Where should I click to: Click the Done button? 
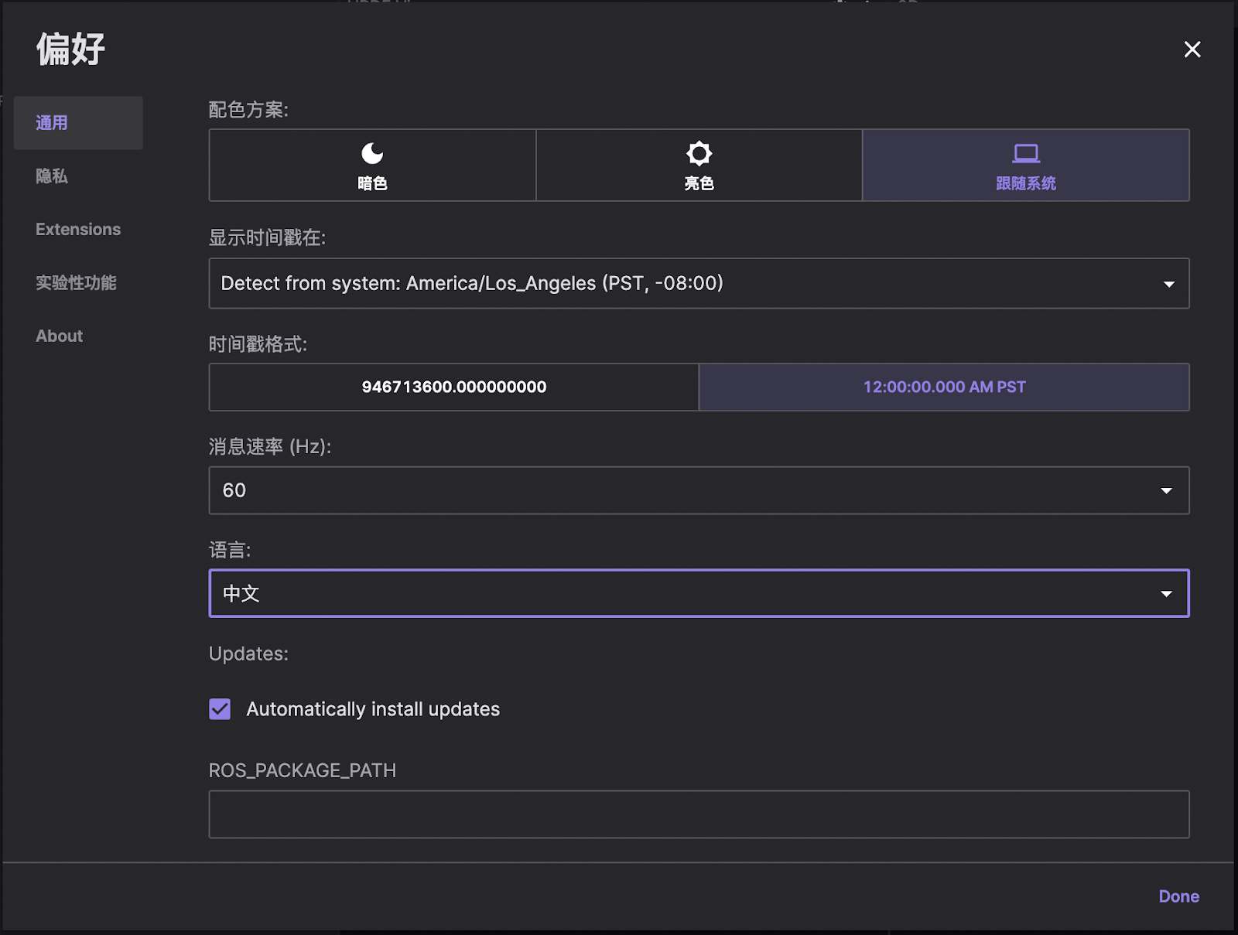1178,896
